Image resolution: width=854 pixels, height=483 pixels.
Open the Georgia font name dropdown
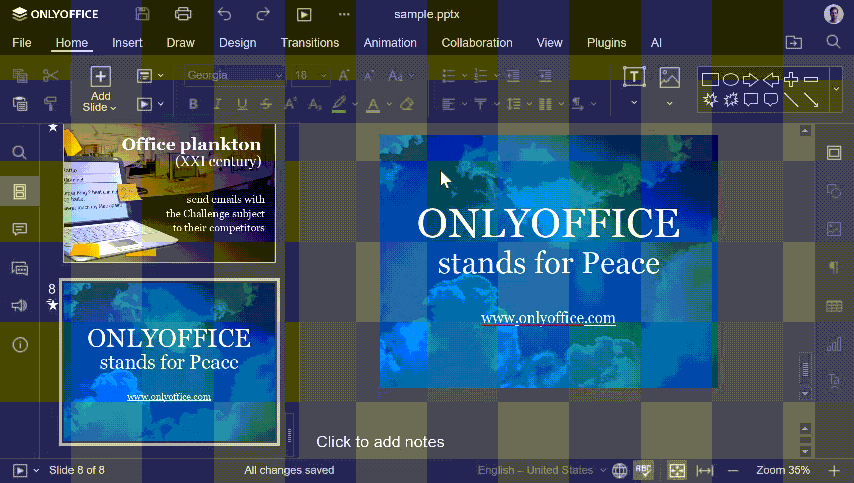point(279,76)
